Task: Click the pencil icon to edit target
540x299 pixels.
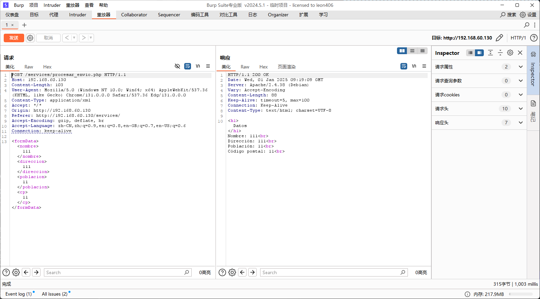Action: (x=499, y=38)
